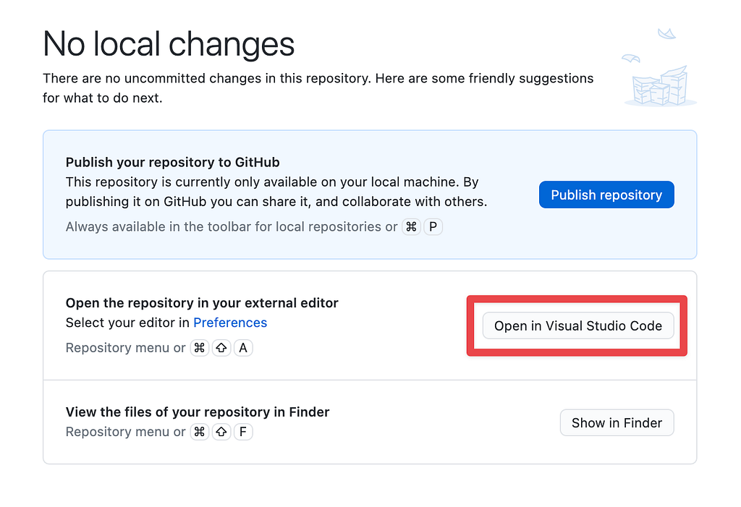The image size is (741, 507).
Task: Click the Command key badge beside P
Action: (x=411, y=227)
